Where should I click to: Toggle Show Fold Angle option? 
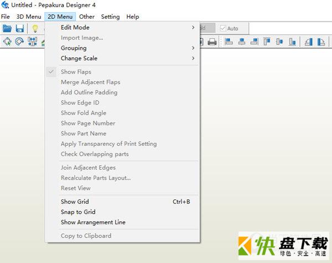click(122, 113)
